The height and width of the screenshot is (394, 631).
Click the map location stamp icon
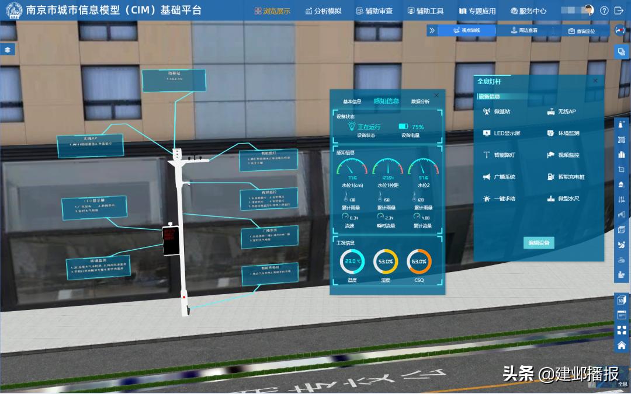(621, 260)
